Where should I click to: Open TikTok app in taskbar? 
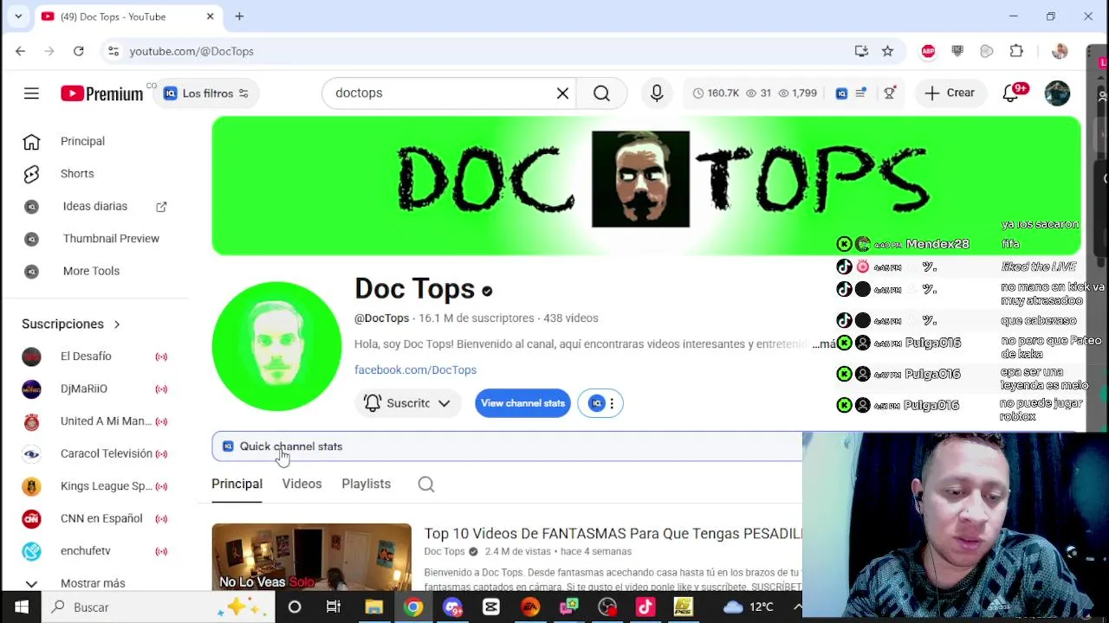click(x=645, y=607)
